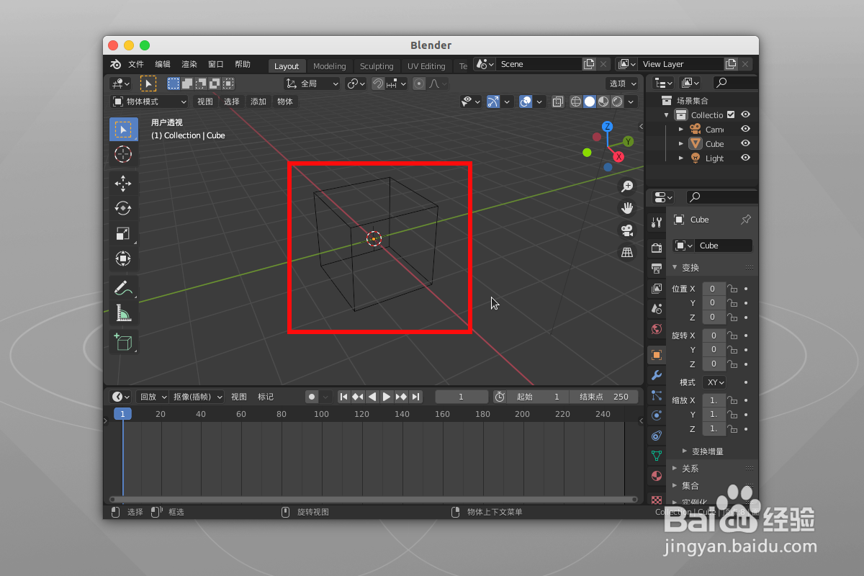
Task: Select the Scale tool
Action: (123, 233)
